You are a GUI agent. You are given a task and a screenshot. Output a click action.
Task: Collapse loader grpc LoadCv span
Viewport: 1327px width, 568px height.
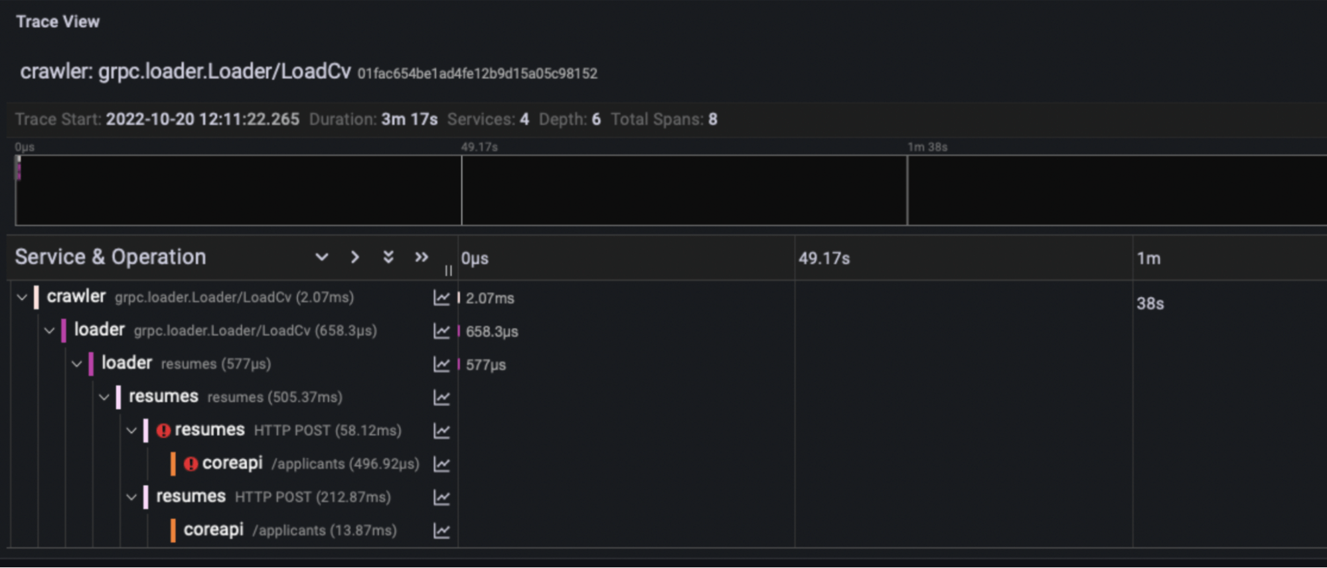click(50, 330)
